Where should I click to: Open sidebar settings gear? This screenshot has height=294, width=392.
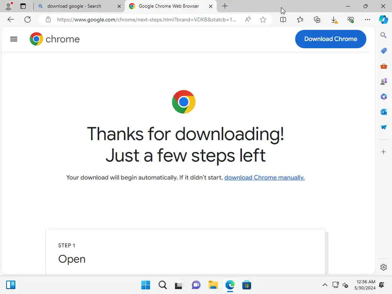(384, 267)
